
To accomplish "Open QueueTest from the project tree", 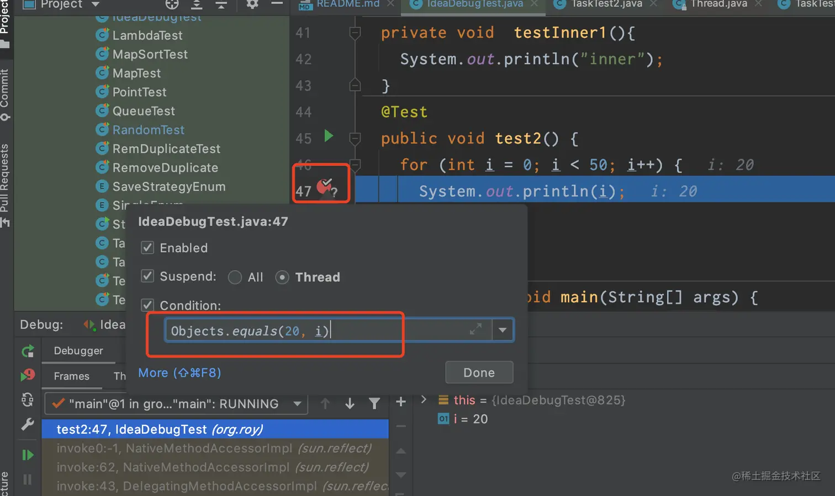I will click(x=144, y=111).
